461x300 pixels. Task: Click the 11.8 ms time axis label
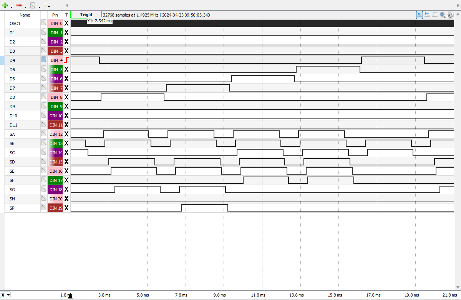pos(258,295)
